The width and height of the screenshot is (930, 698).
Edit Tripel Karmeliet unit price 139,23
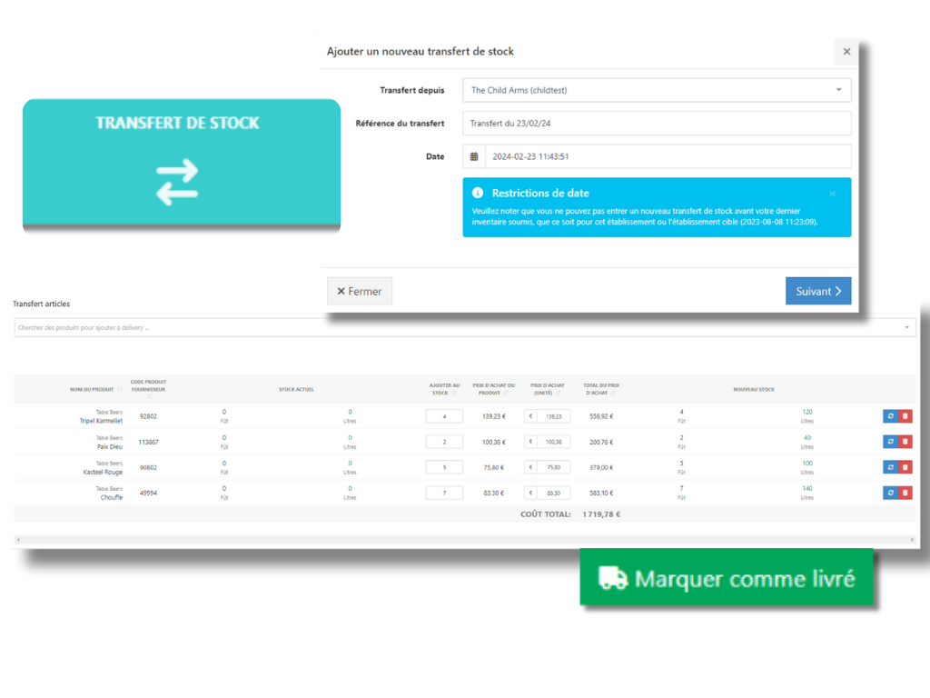[x=553, y=416]
